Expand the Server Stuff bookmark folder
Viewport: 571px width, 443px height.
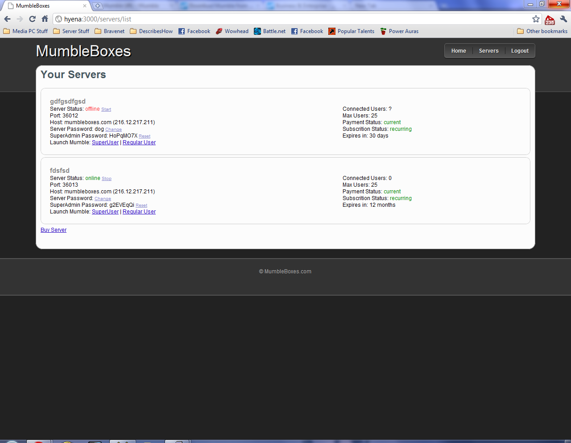(71, 31)
